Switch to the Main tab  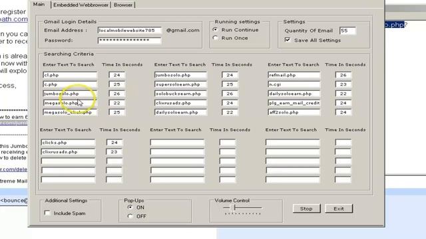(x=39, y=5)
